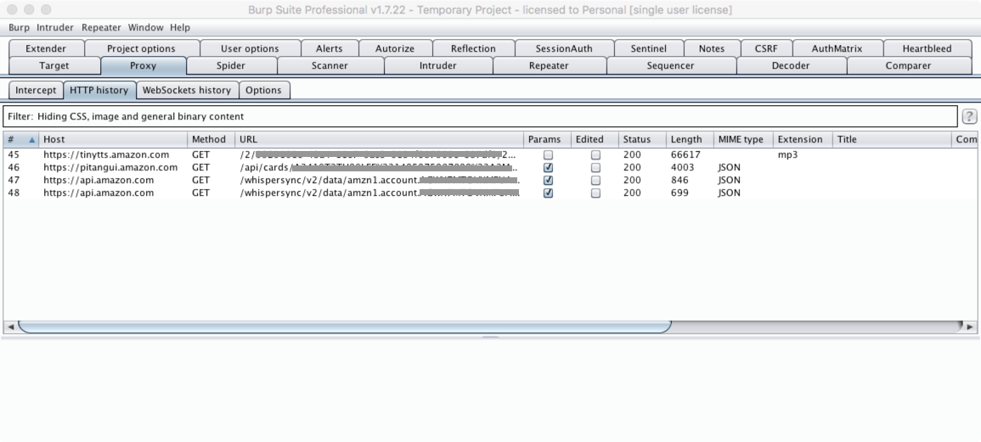Toggle Params checkbox for request 46
981x442 pixels.
pos(548,167)
